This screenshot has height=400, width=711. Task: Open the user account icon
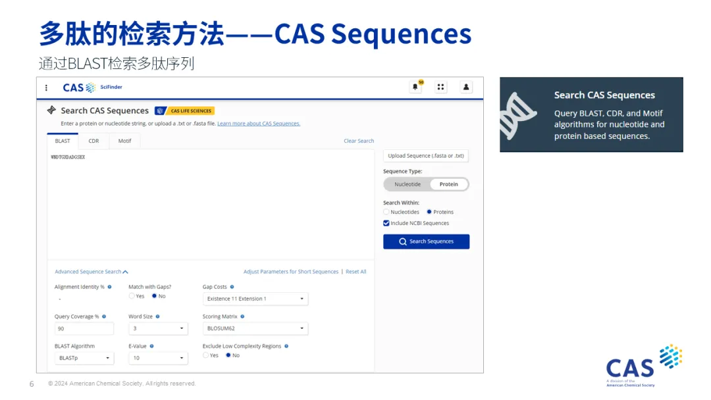(x=465, y=87)
